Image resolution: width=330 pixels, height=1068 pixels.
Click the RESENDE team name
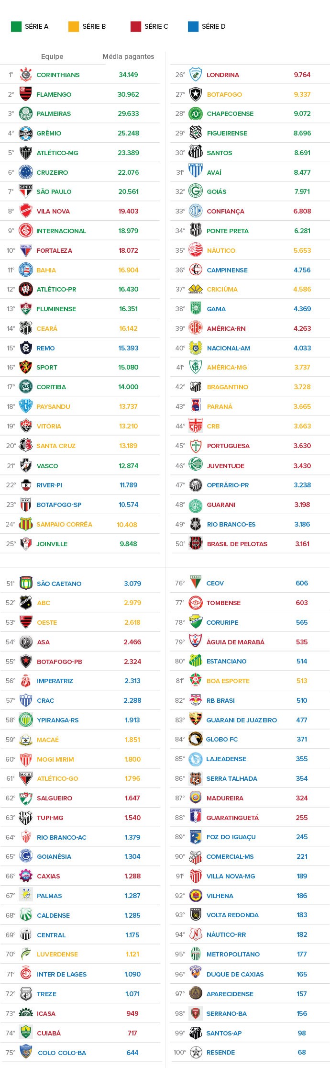point(220,1052)
